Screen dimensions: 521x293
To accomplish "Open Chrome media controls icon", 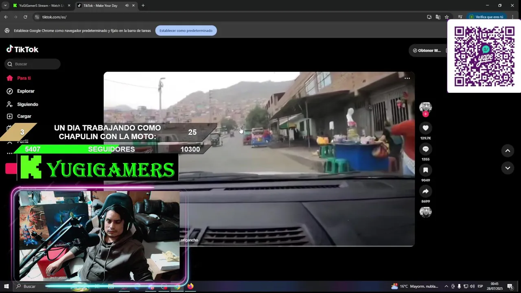I will tap(460, 17).
